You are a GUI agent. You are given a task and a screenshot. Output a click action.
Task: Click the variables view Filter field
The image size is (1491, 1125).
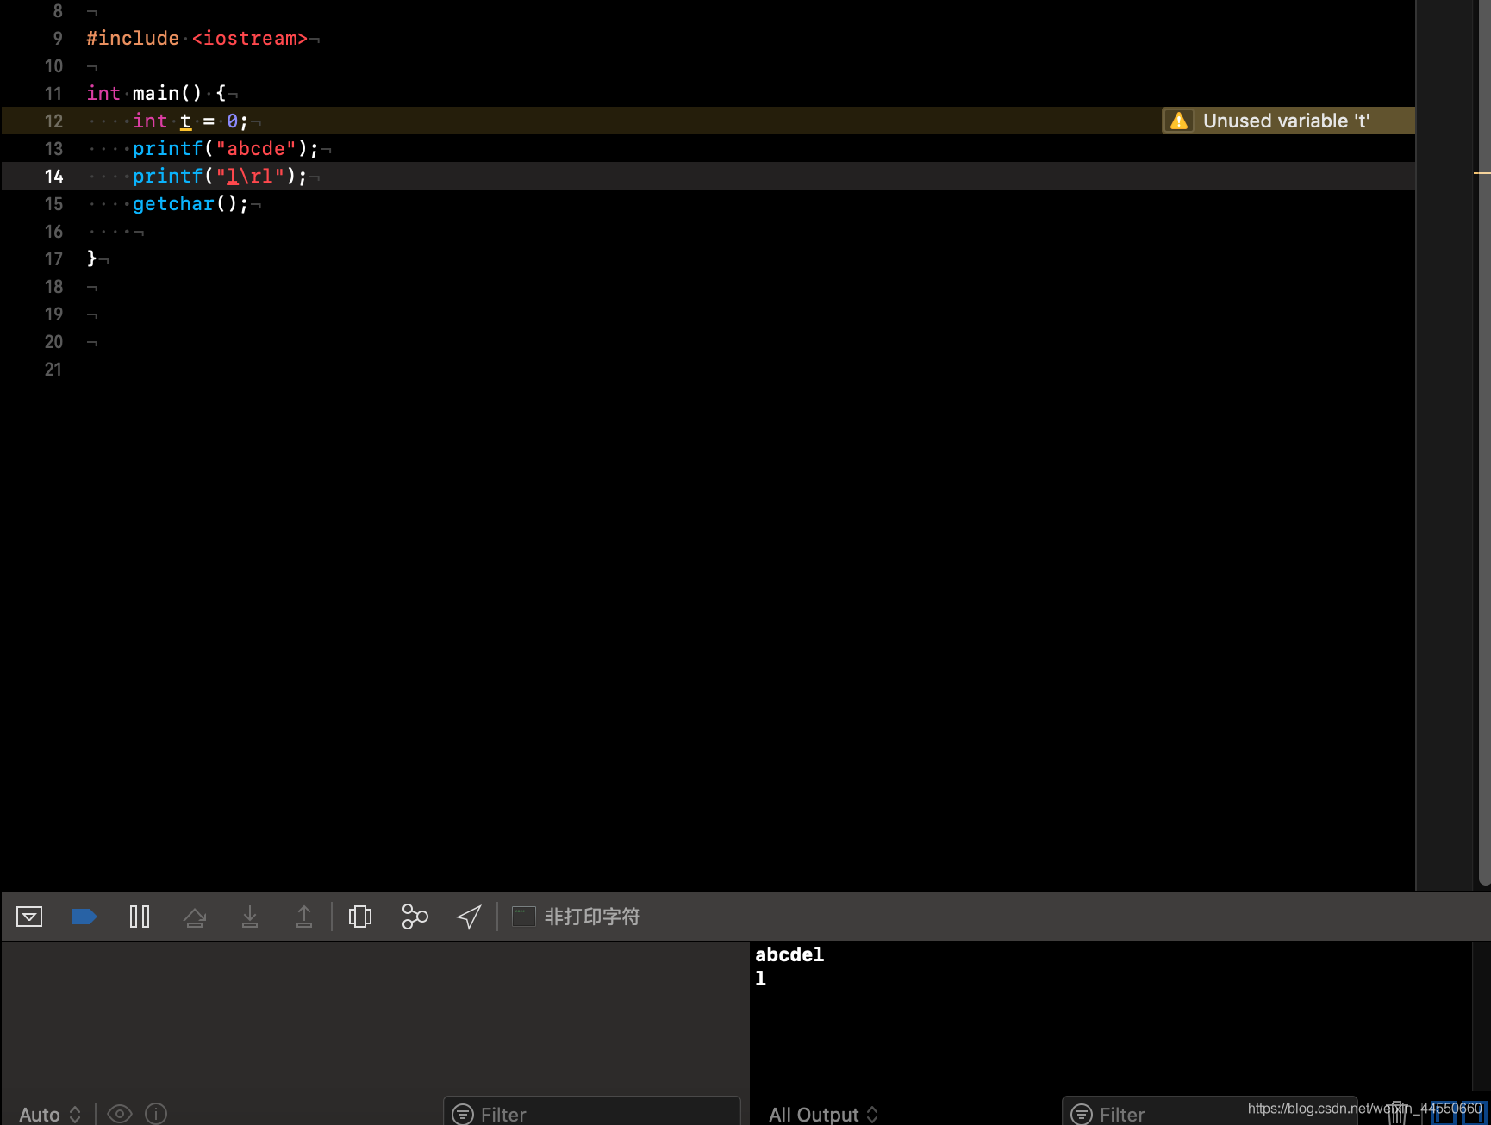point(591,1112)
